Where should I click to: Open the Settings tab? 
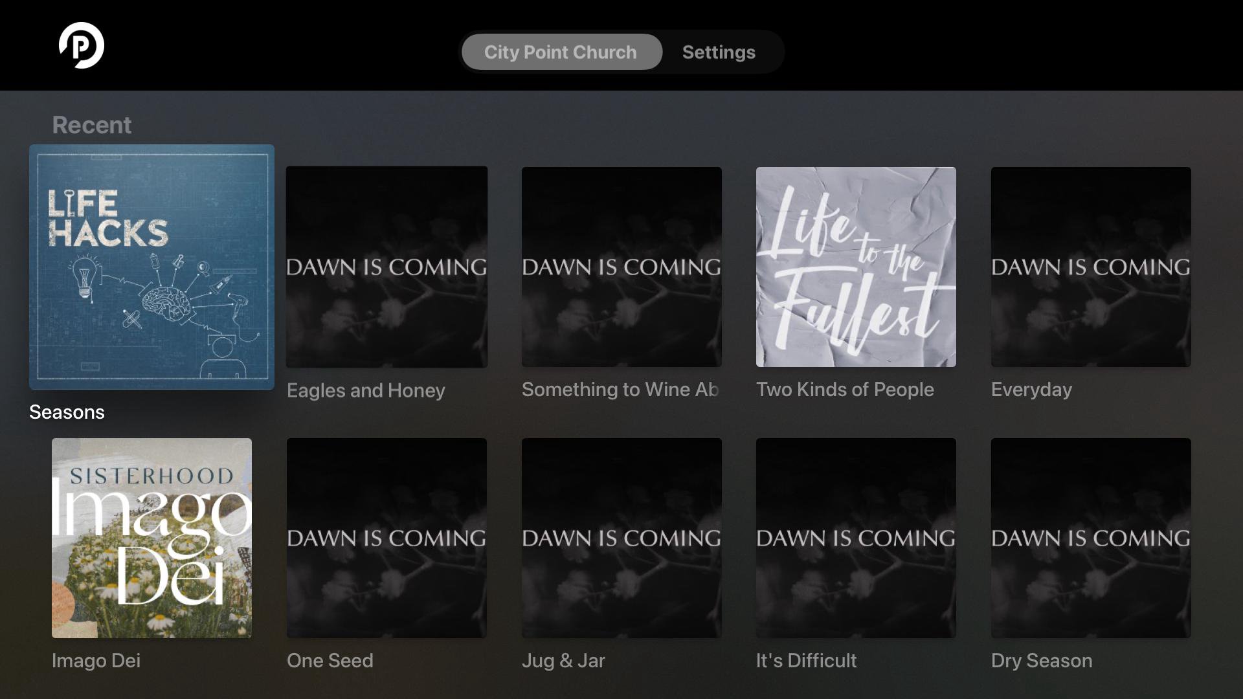[x=719, y=52]
